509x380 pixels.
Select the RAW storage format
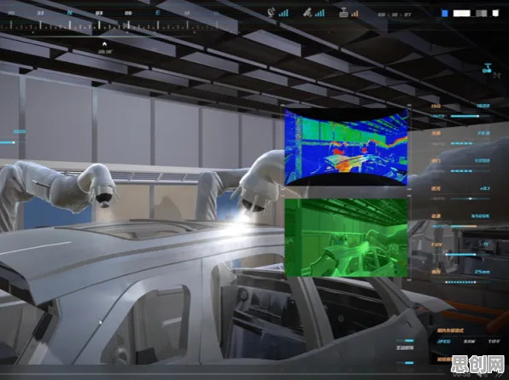[x=470, y=342]
